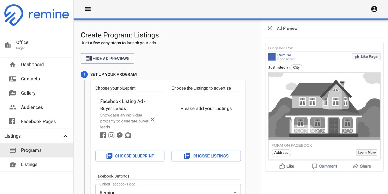Collapse the Listings sidebar section
The image size is (388, 194).
(x=65, y=136)
